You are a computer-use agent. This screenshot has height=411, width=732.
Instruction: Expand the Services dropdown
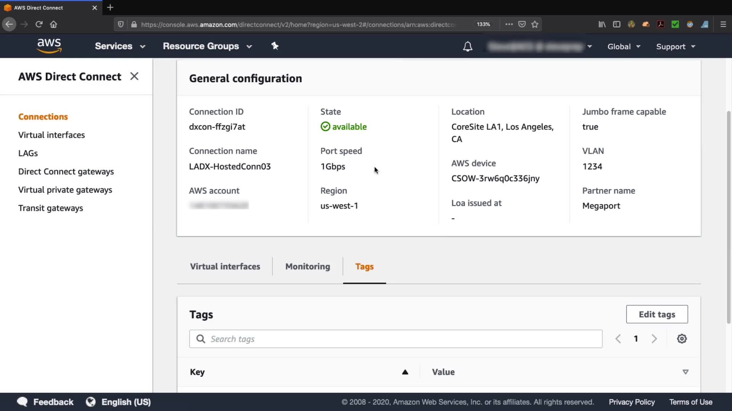click(x=120, y=46)
